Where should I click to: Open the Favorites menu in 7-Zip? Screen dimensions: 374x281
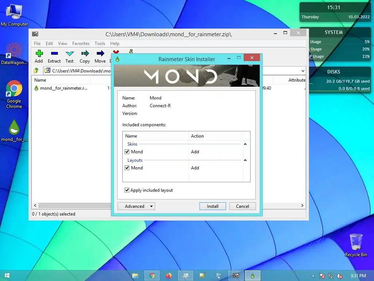point(81,44)
